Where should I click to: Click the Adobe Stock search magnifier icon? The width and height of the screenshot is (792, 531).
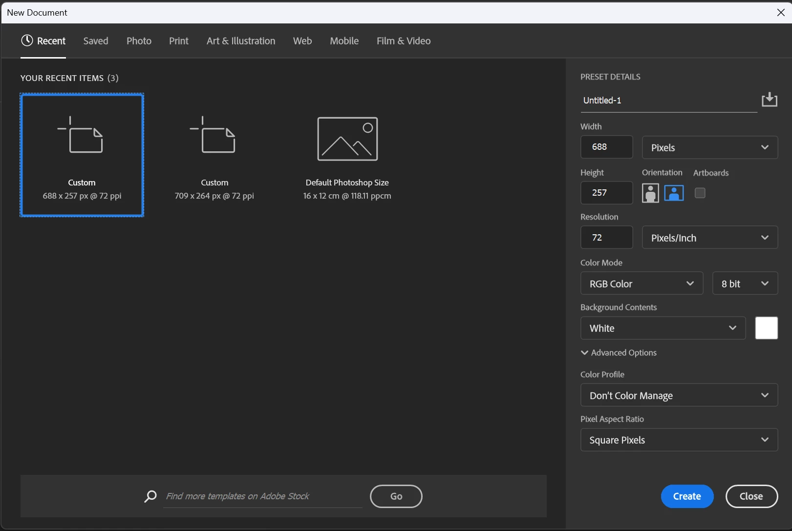pyautogui.click(x=150, y=496)
